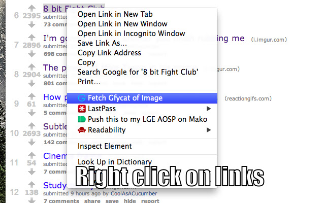Click the red Readability armchair icon
The image size is (325, 203).
[x=82, y=130]
